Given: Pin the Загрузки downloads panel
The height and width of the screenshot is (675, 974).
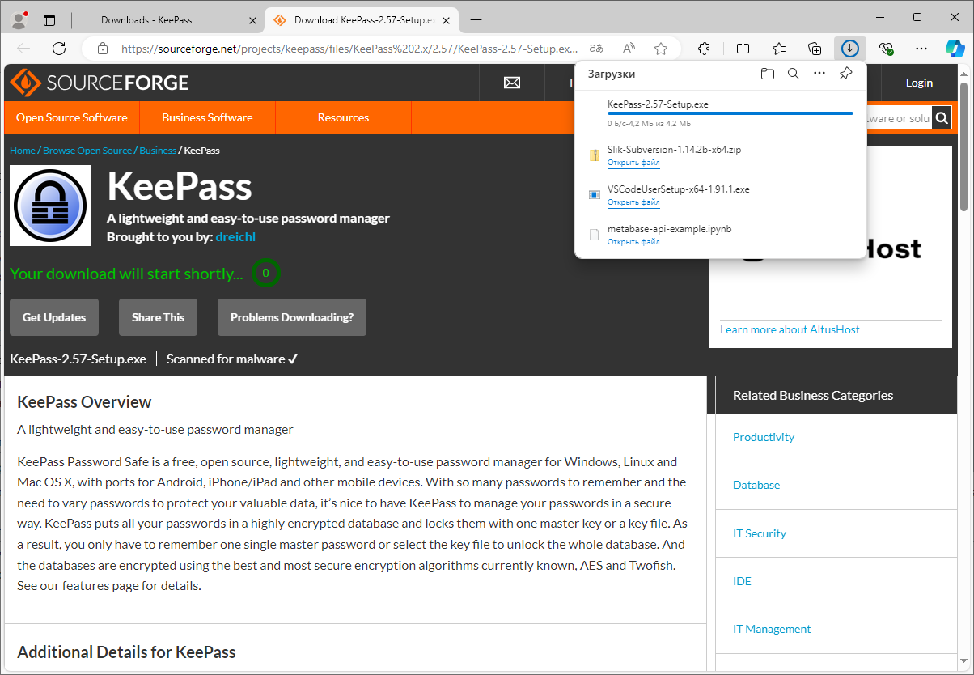Looking at the screenshot, I should 845,74.
